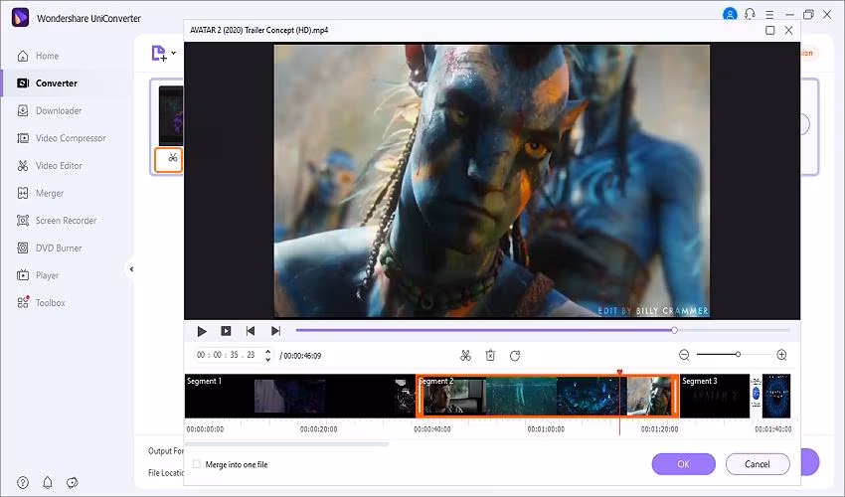This screenshot has width=845, height=497.
Task: Click the add files icon
Action: (159, 54)
